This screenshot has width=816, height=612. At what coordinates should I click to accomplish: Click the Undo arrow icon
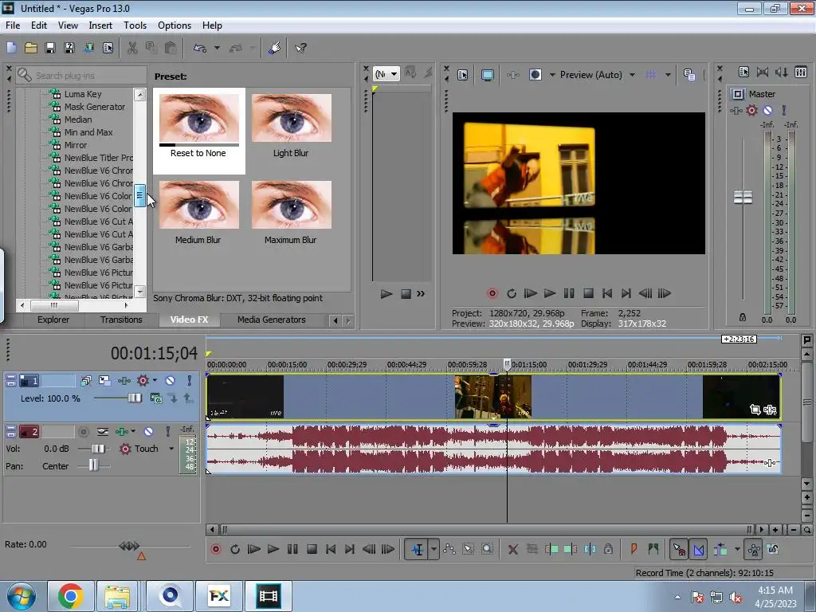click(200, 48)
